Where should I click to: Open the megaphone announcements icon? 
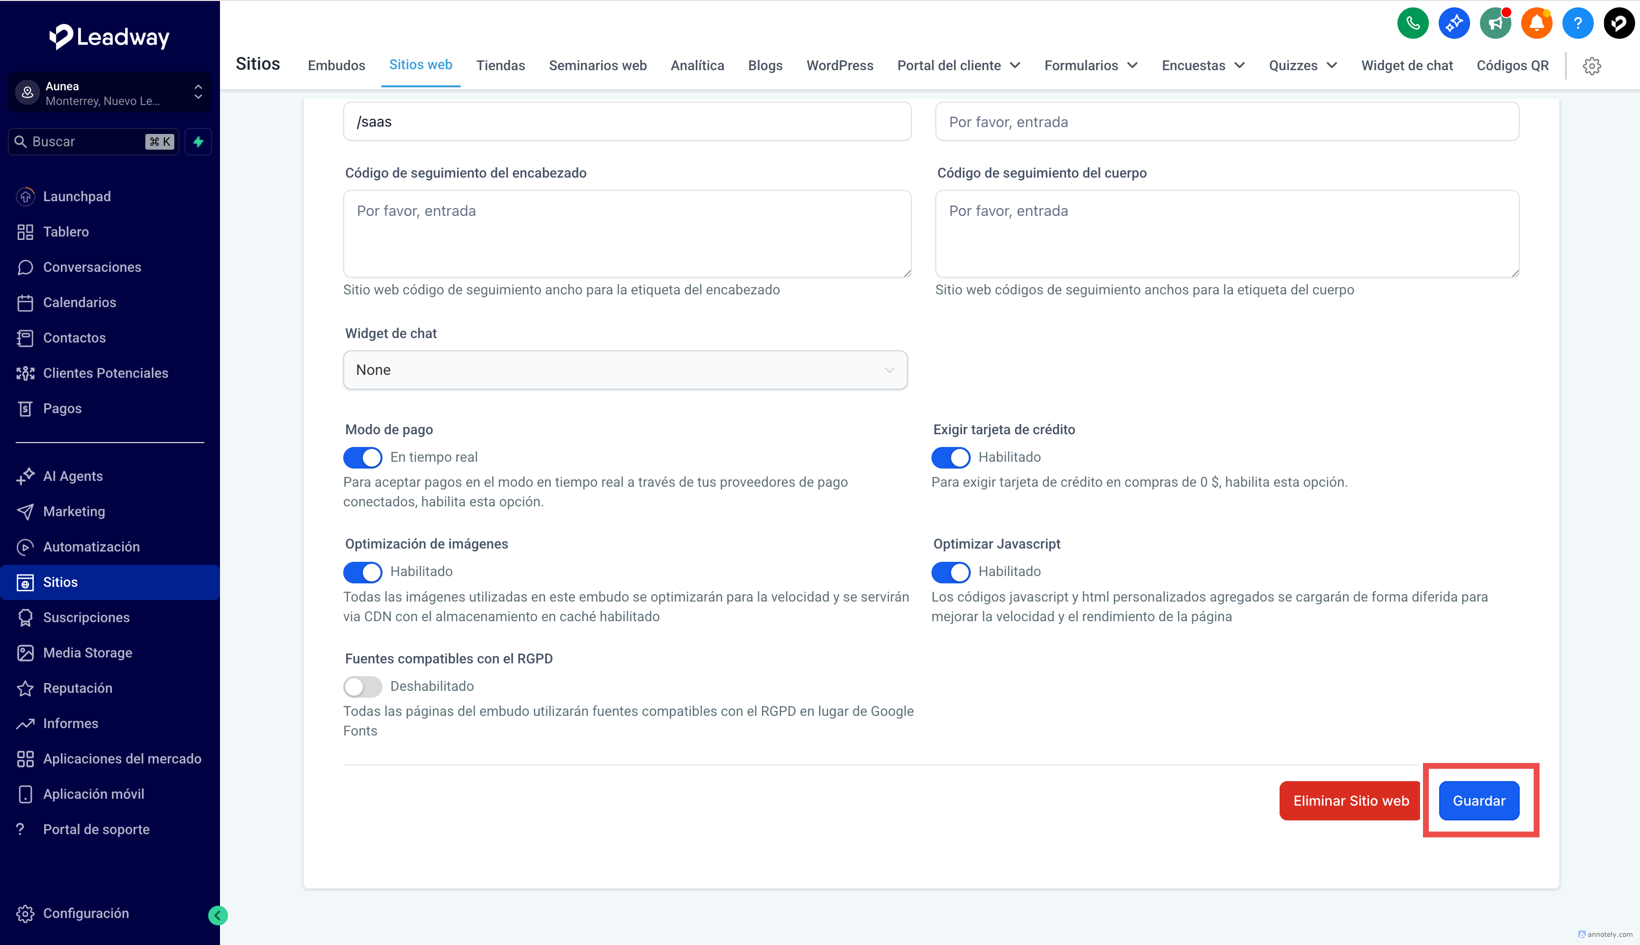click(x=1495, y=24)
